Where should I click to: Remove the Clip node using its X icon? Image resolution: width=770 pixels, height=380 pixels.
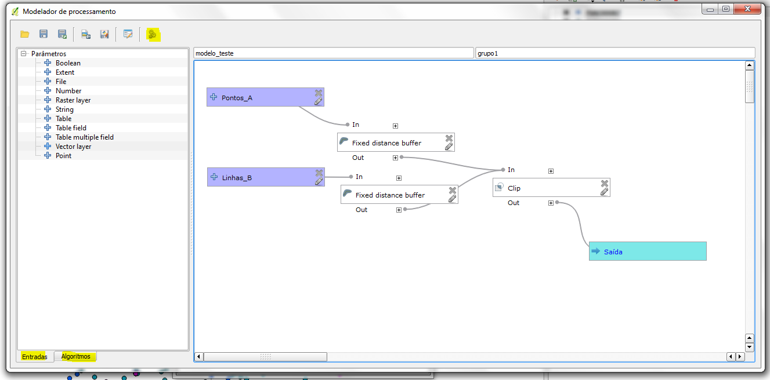coord(605,183)
